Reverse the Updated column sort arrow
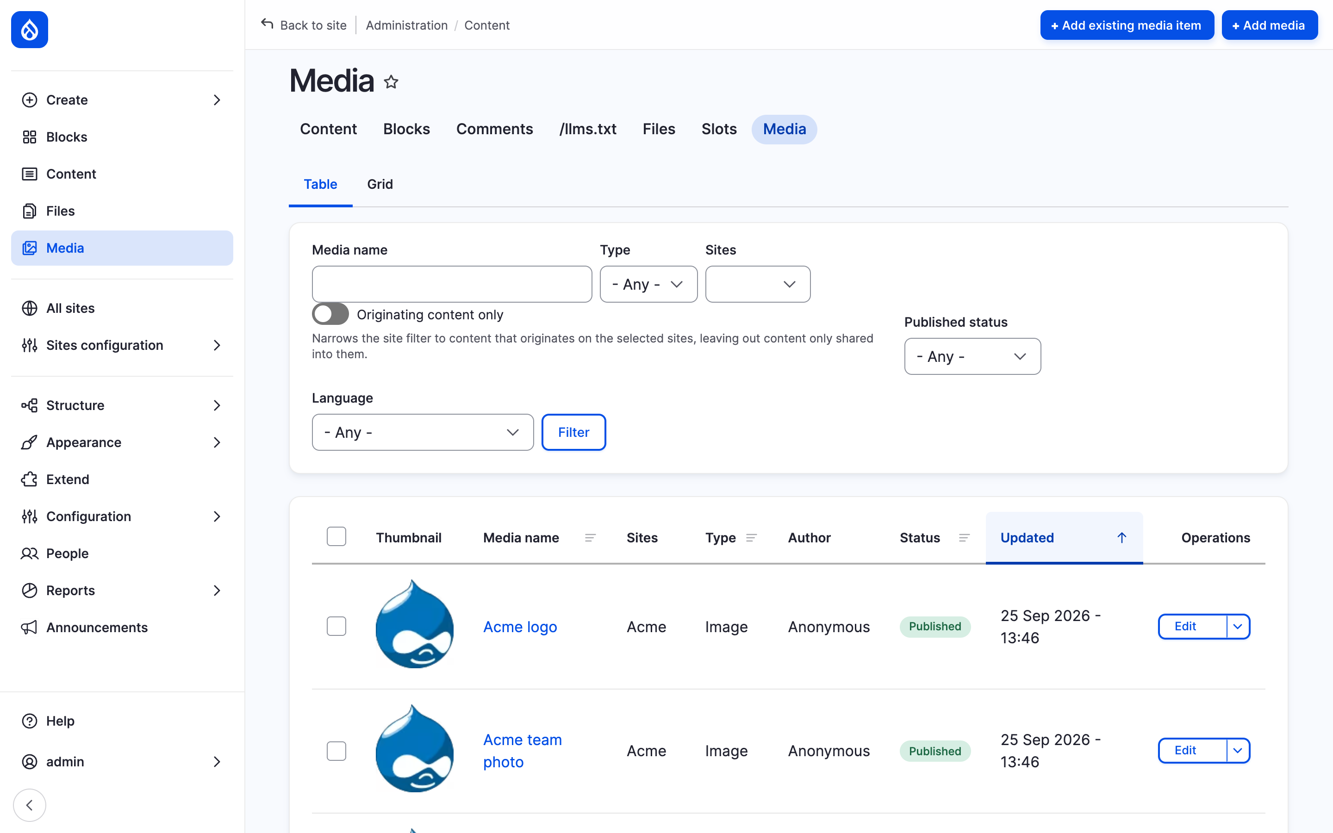Viewport: 1333px width, 833px height. pyautogui.click(x=1121, y=538)
